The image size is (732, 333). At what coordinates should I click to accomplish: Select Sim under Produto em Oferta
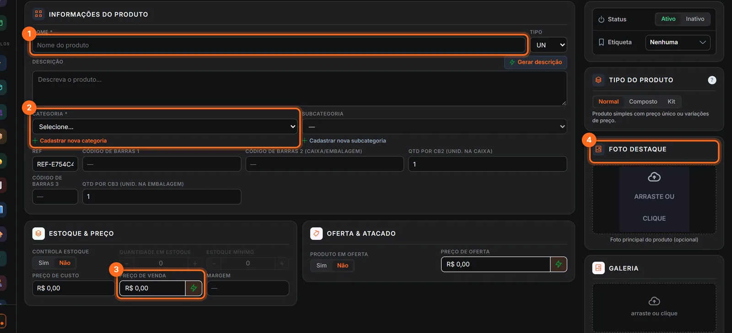click(322, 265)
